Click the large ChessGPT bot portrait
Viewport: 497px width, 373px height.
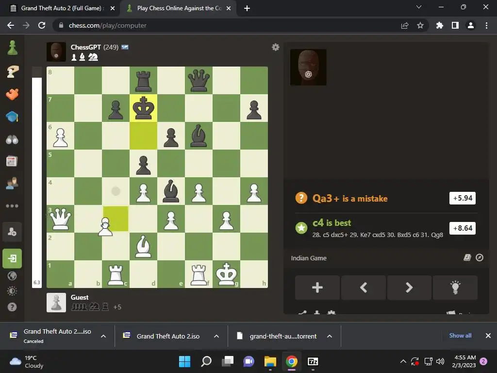(308, 67)
